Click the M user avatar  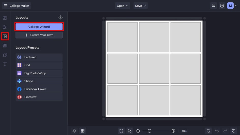click(x=230, y=6)
